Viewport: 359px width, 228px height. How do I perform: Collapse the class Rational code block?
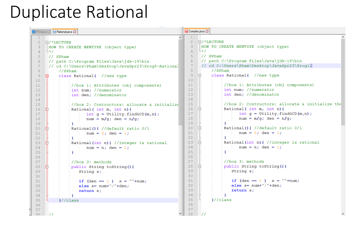[x=47, y=75]
